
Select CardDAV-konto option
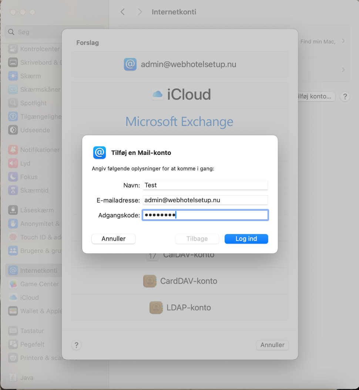click(180, 281)
